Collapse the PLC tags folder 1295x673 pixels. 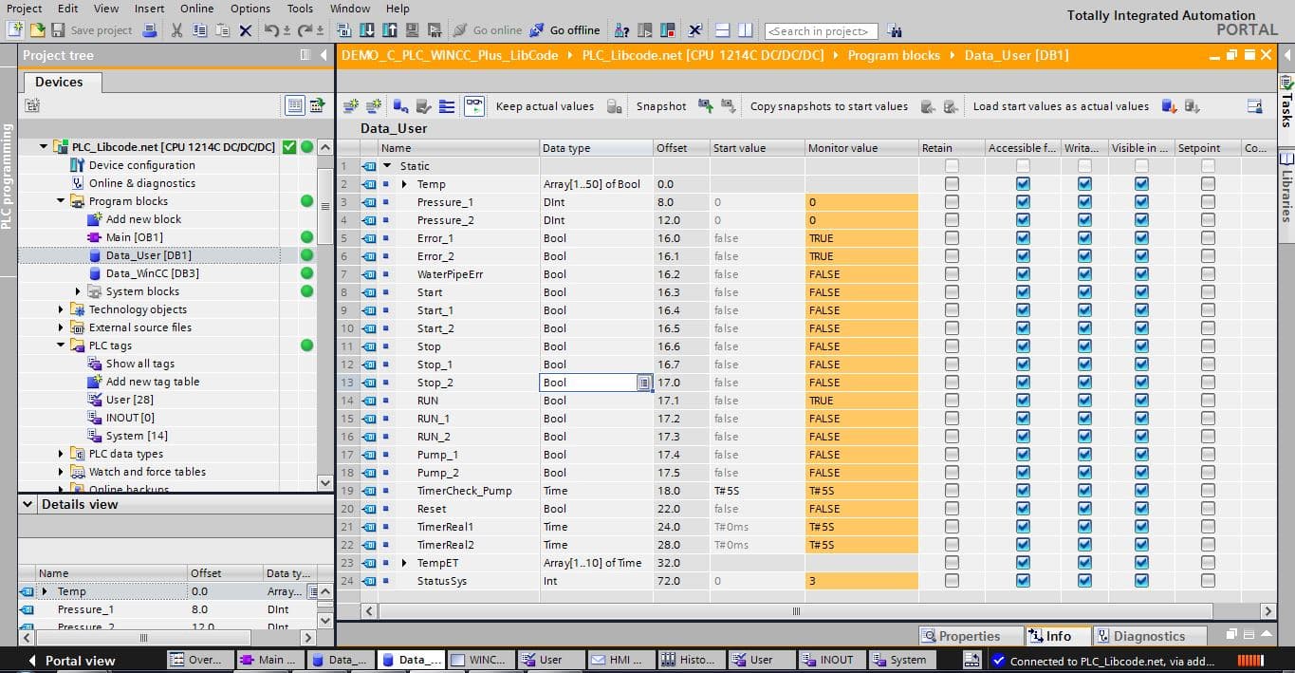click(62, 346)
